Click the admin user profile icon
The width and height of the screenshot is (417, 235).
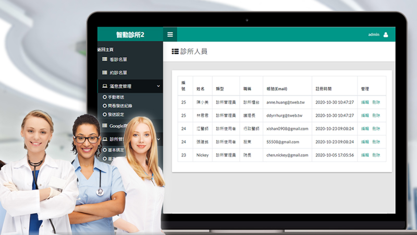coord(386,34)
